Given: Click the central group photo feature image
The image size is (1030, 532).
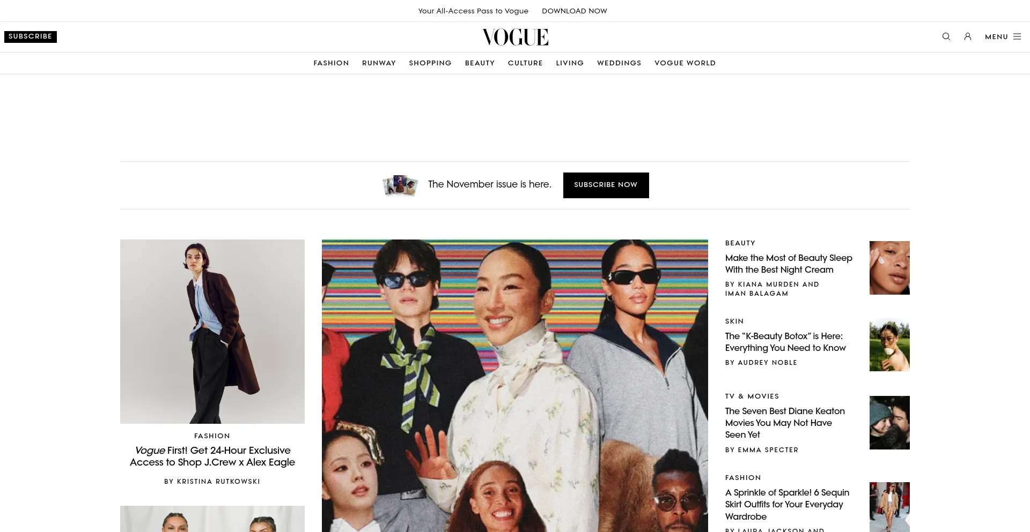Looking at the screenshot, I should coord(515,386).
